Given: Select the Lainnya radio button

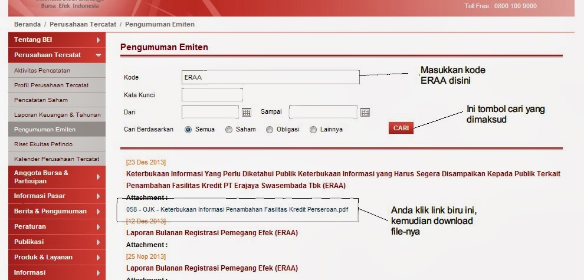Looking at the screenshot, I should point(313,130).
